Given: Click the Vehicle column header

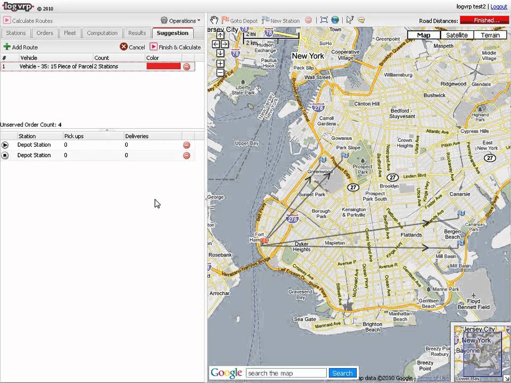Looking at the screenshot, I should [x=56, y=57].
